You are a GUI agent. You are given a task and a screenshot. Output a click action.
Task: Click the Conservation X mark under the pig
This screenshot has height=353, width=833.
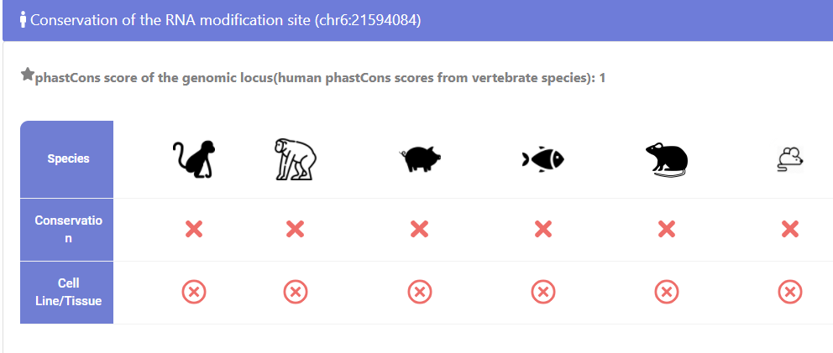point(419,229)
